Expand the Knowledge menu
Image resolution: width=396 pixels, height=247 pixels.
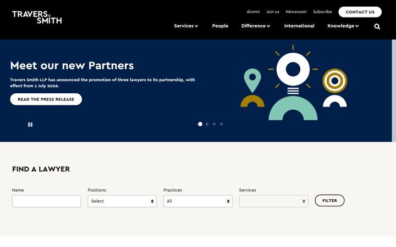click(x=343, y=26)
